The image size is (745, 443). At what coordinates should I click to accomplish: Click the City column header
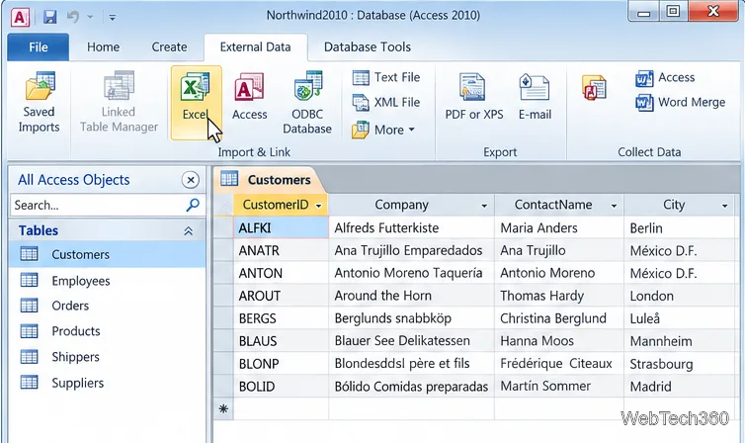[x=679, y=205]
